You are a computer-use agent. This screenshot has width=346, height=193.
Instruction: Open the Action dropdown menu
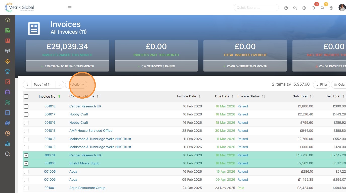pos(76,85)
